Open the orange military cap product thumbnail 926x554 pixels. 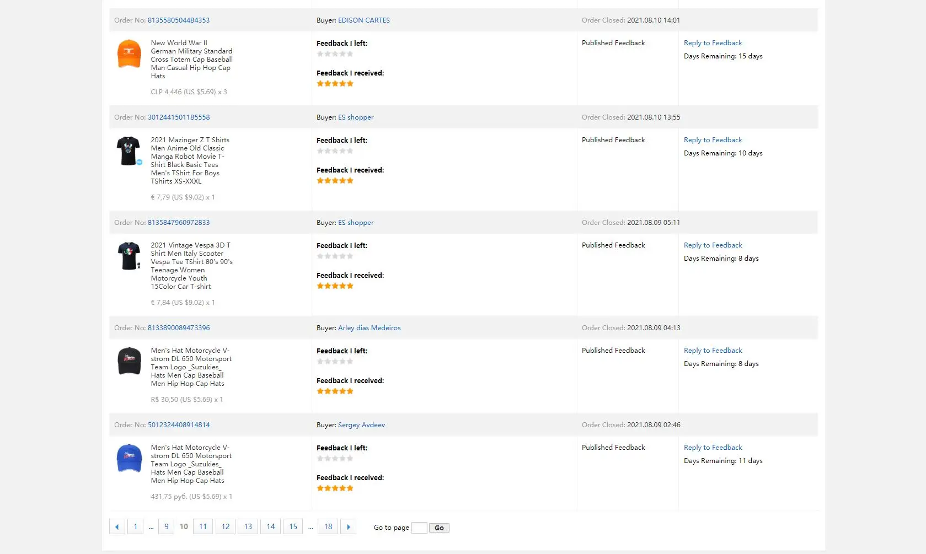[x=129, y=54]
